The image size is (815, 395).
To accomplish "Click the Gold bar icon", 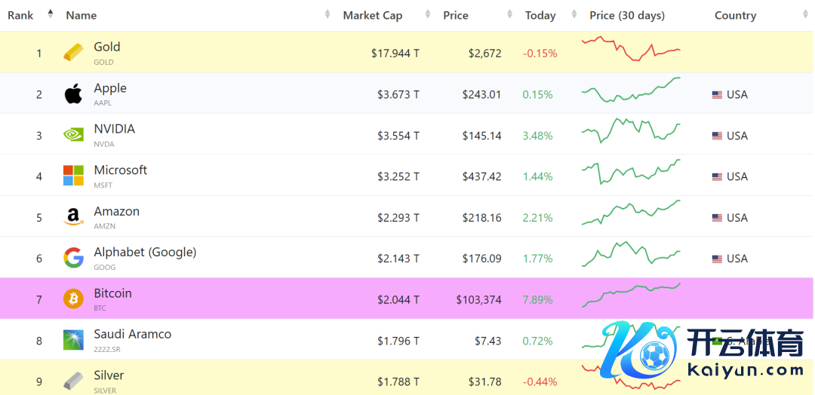I will pos(73,53).
